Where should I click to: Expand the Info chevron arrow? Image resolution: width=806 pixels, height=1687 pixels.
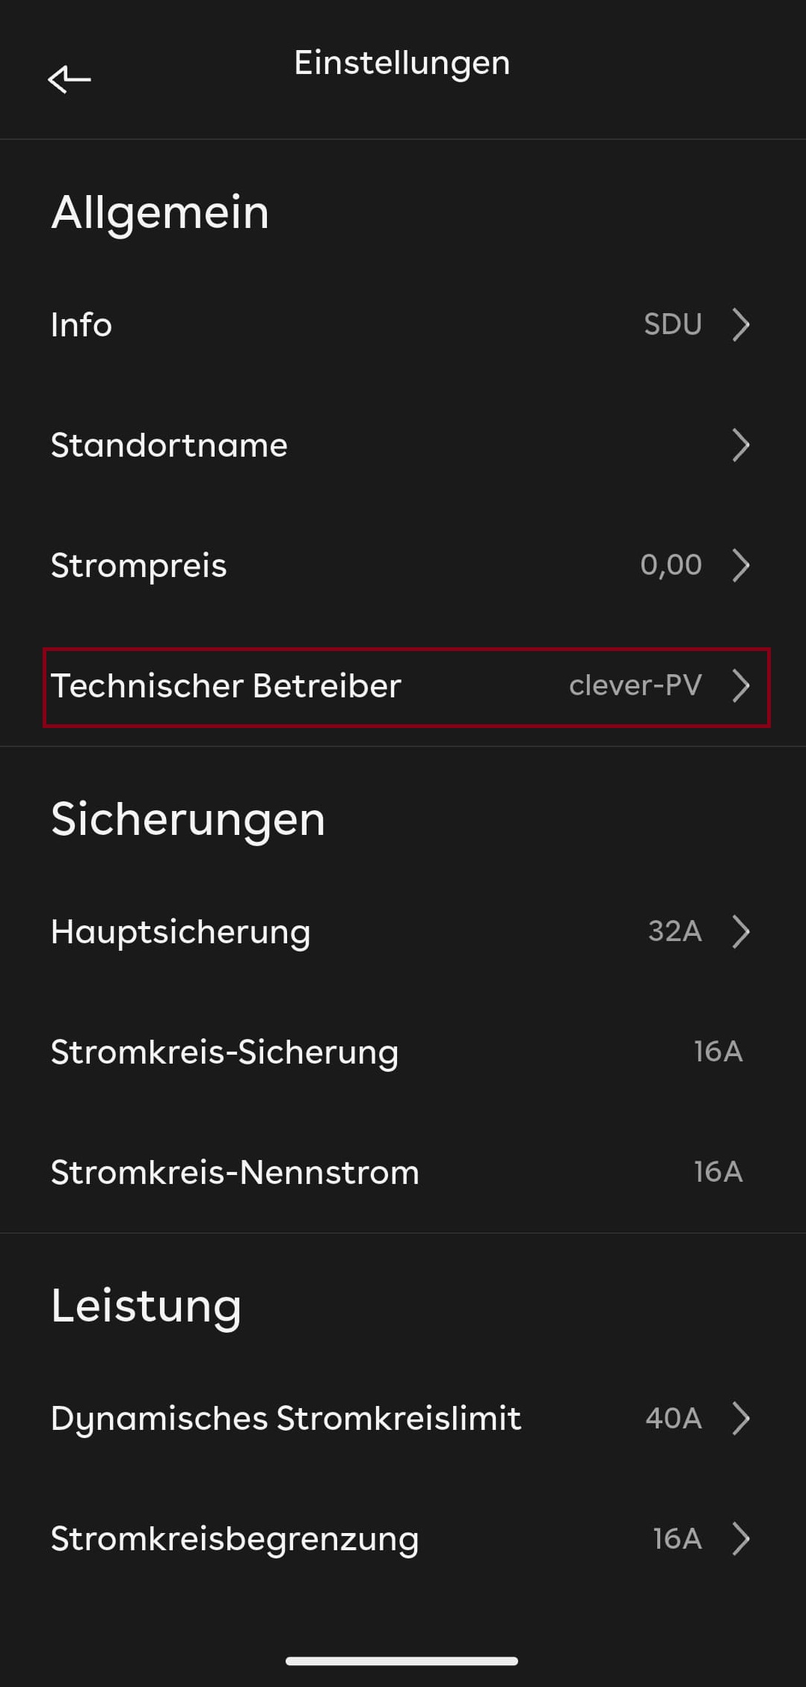740,325
